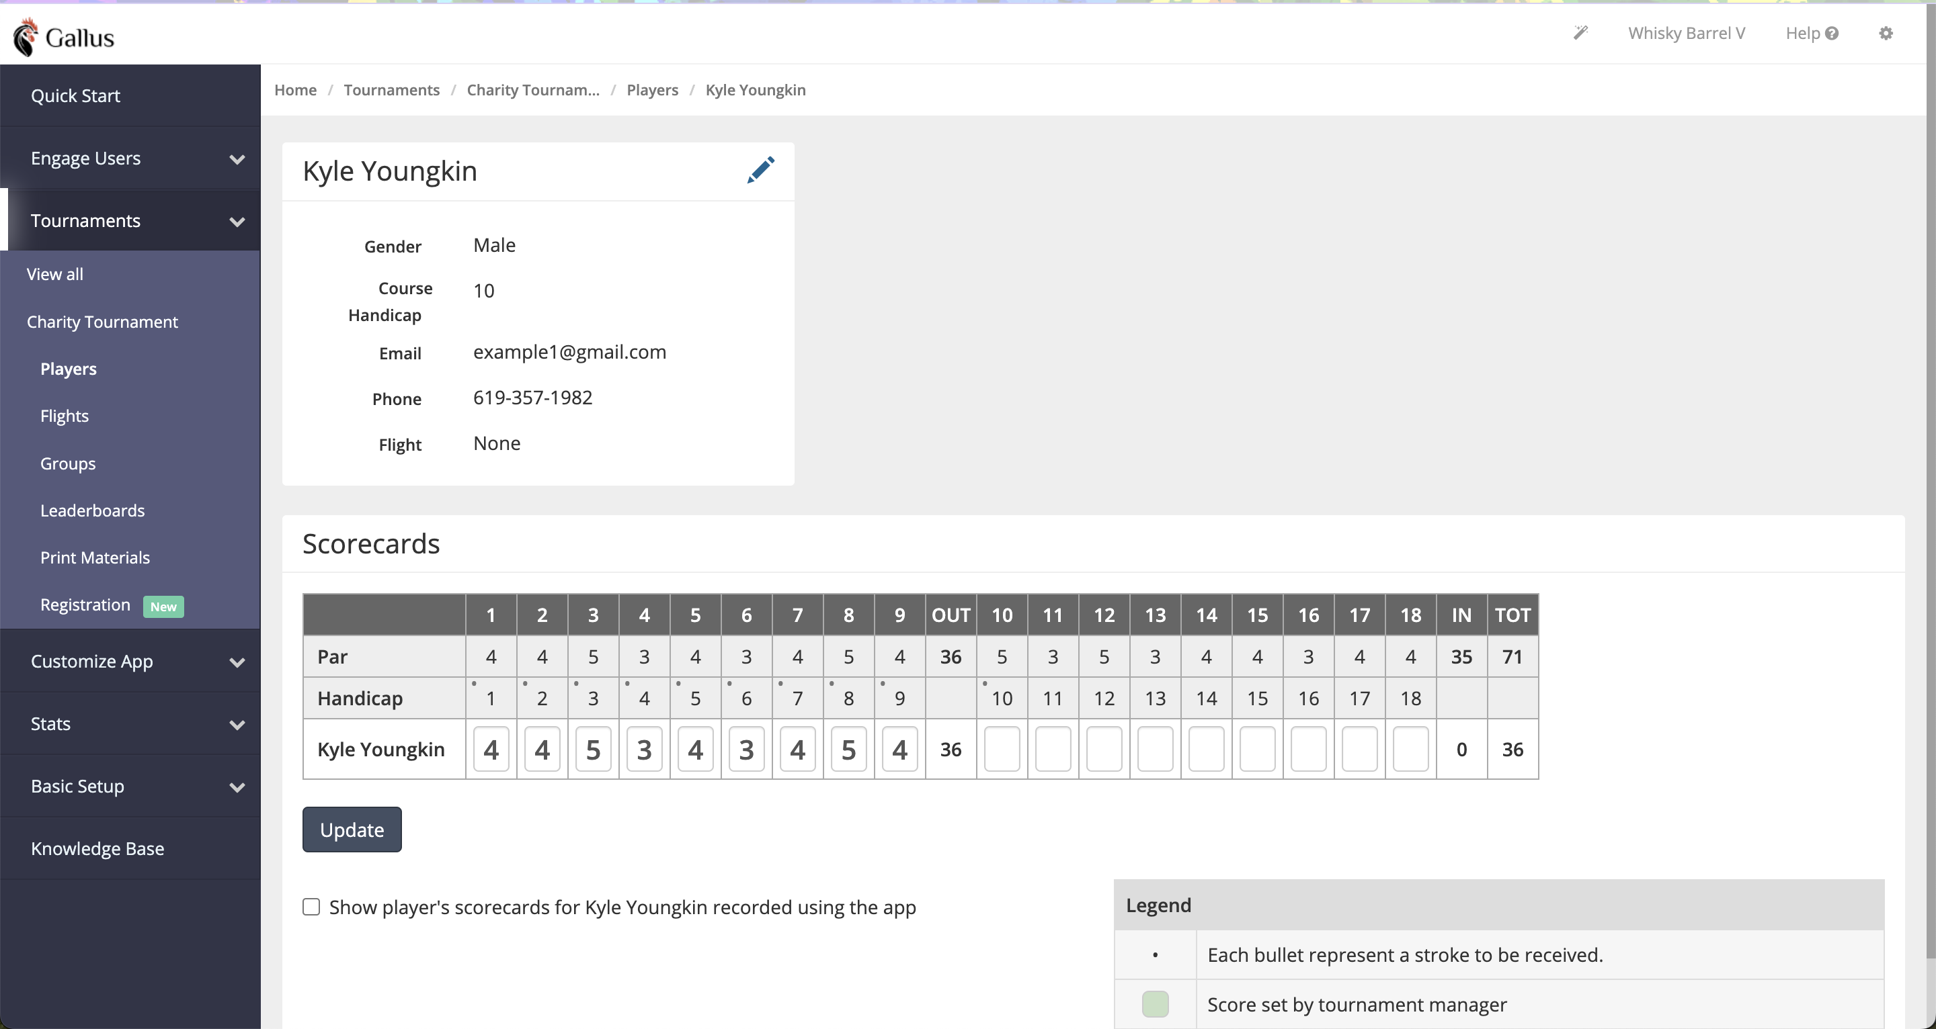
Task: Click the Update button
Action: [352, 830]
